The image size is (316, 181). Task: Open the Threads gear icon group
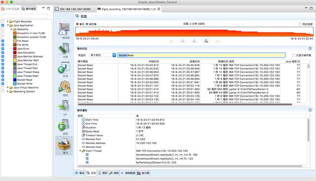(65, 87)
